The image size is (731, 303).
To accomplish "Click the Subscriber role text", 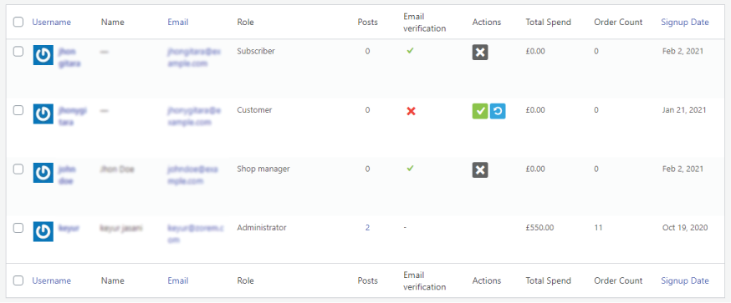I will (x=256, y=51).
